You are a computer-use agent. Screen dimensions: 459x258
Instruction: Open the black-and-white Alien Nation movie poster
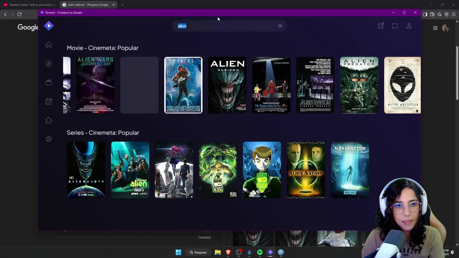315,85
